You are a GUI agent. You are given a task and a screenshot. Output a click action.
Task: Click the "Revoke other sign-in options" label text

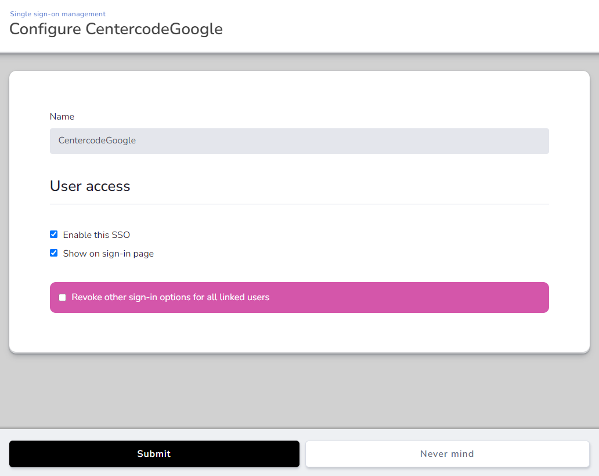(170, 297)
